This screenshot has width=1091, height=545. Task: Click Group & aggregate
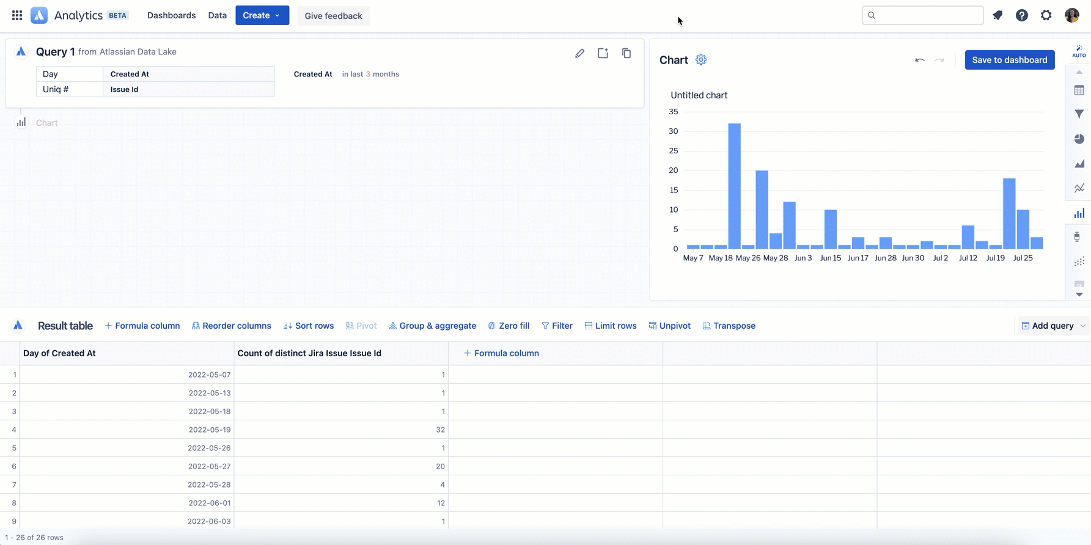click(432, 326)
